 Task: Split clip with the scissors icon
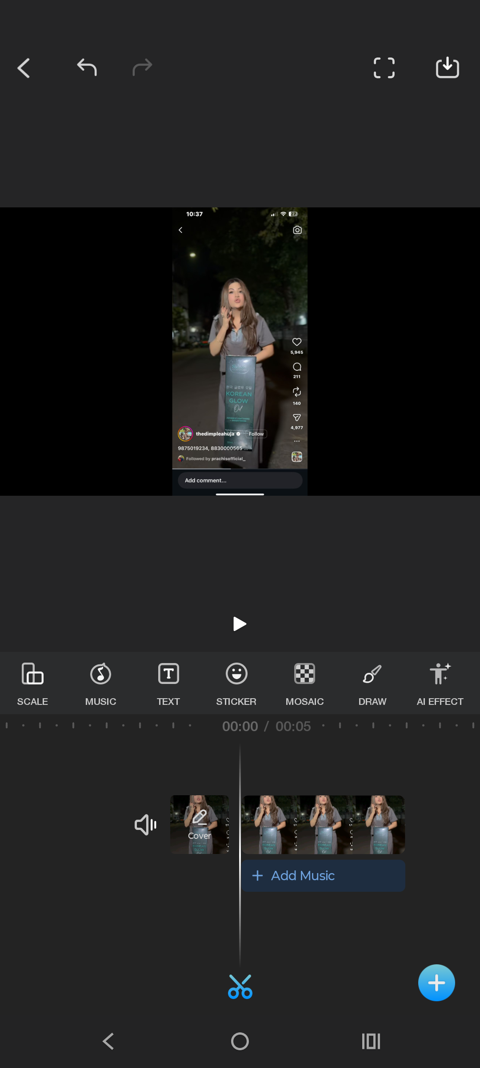click(x=240, y=987)
